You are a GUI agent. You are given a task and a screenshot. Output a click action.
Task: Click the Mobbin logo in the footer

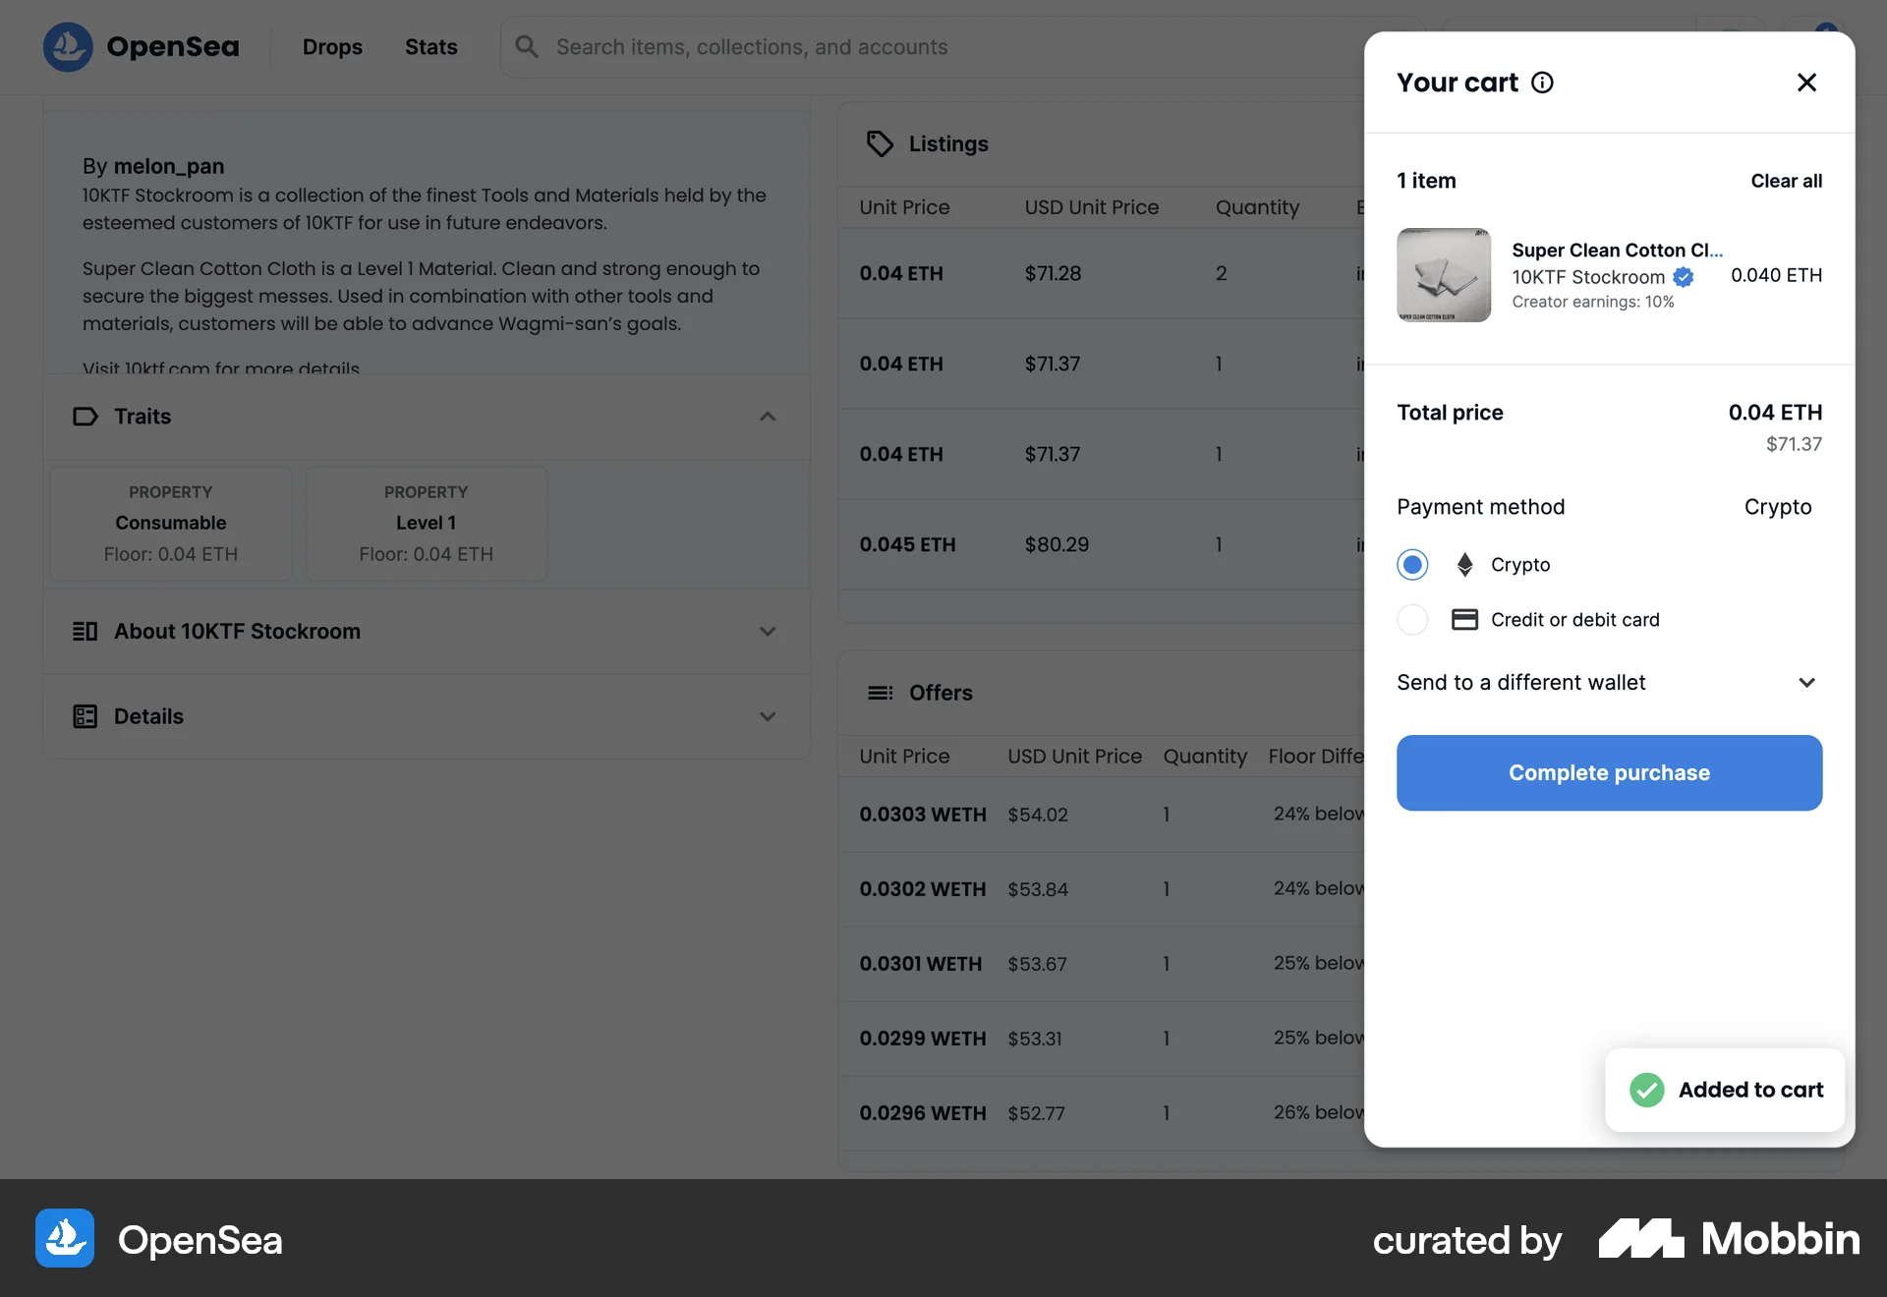tap(1726, 1239)
